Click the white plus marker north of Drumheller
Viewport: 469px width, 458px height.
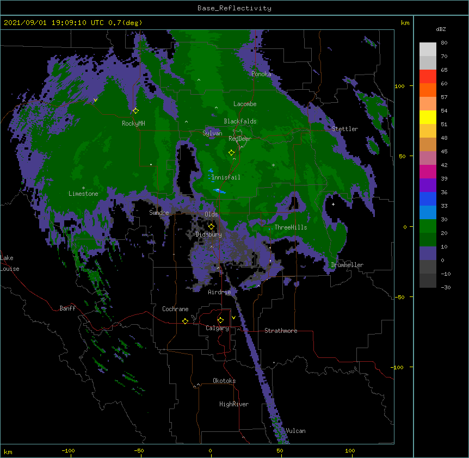pos(333,204)
